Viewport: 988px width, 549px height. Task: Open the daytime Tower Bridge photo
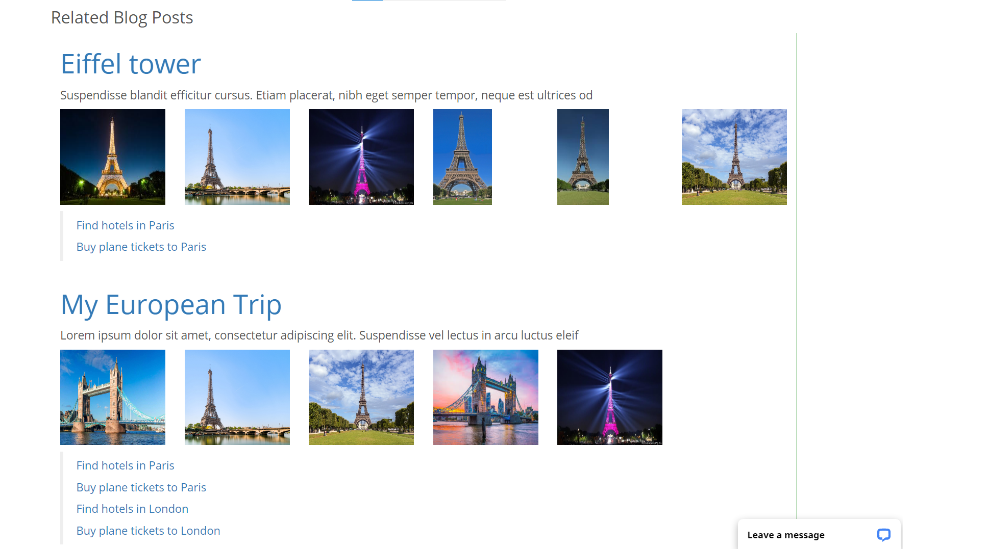(x=112, y=397)
